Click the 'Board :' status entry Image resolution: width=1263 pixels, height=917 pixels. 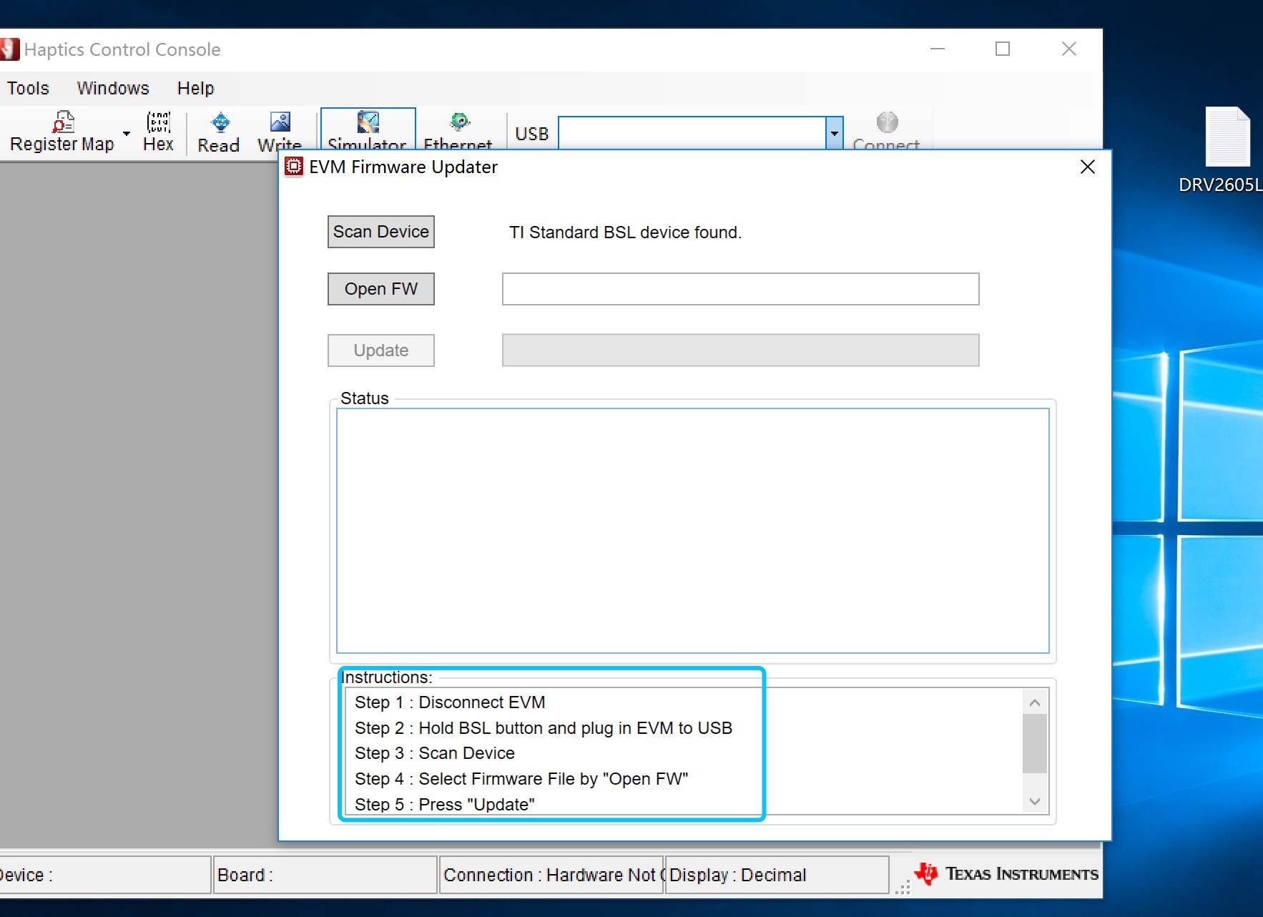click(x=325, y=875)
